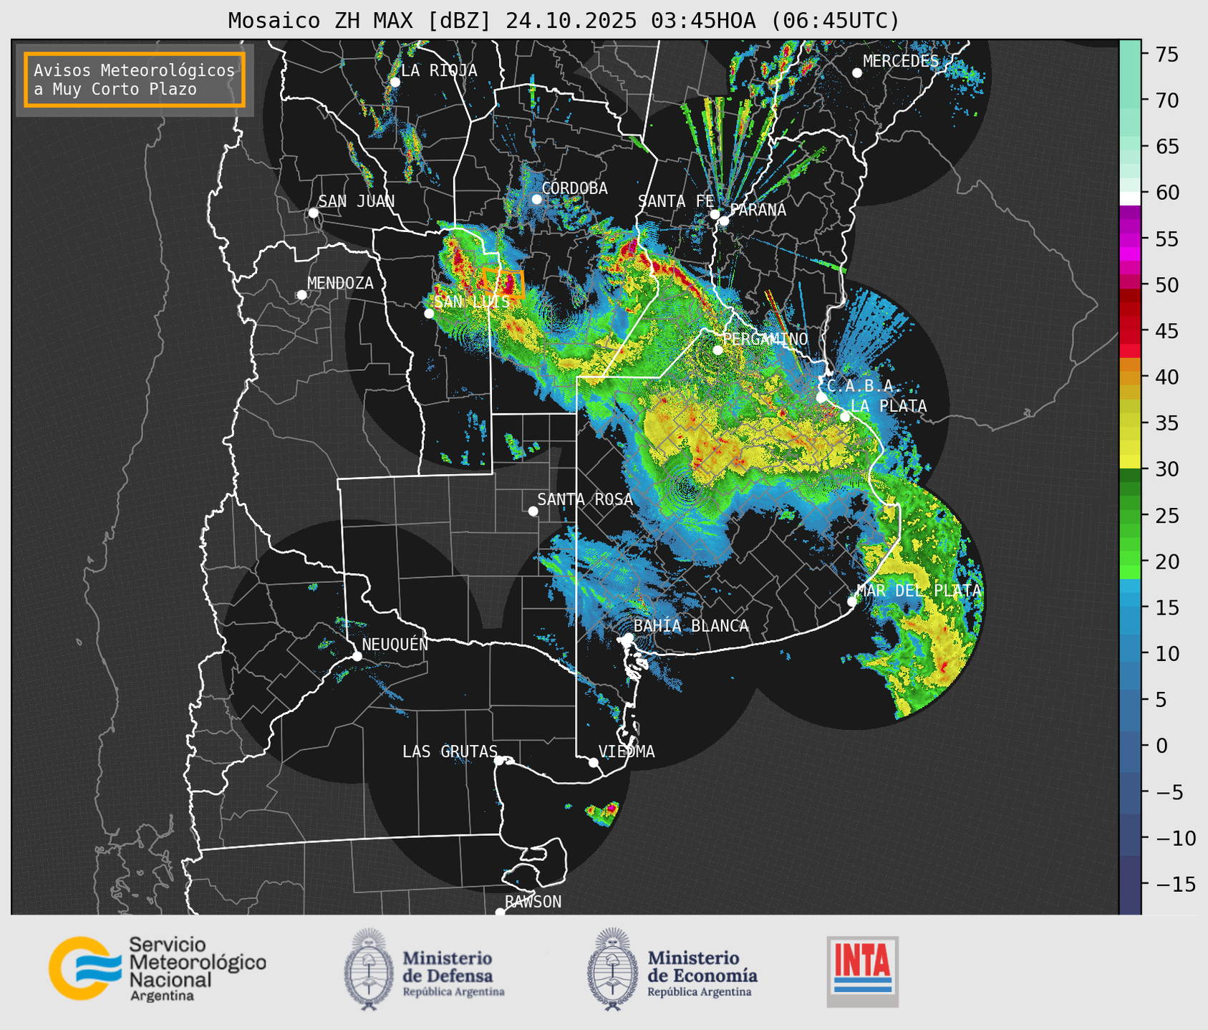Image resolution: width=1208 pixels, height=1030 pixels.
Task: Click the LA PLATA city label
Action: (x=889, y=406)
